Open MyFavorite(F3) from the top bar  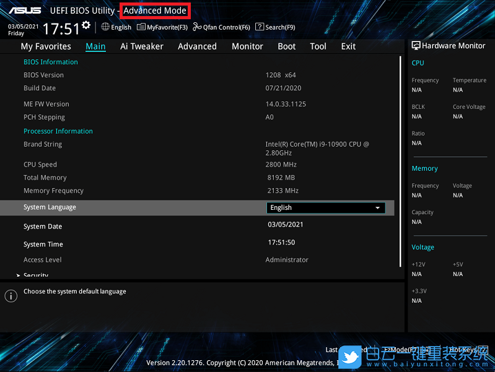click(162, 27)
